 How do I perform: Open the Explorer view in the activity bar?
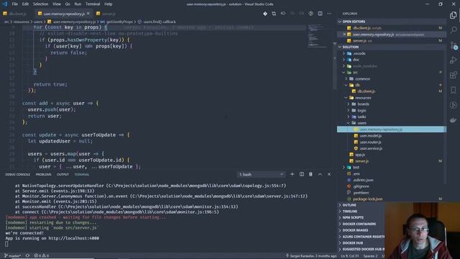[x=454, y=15]
